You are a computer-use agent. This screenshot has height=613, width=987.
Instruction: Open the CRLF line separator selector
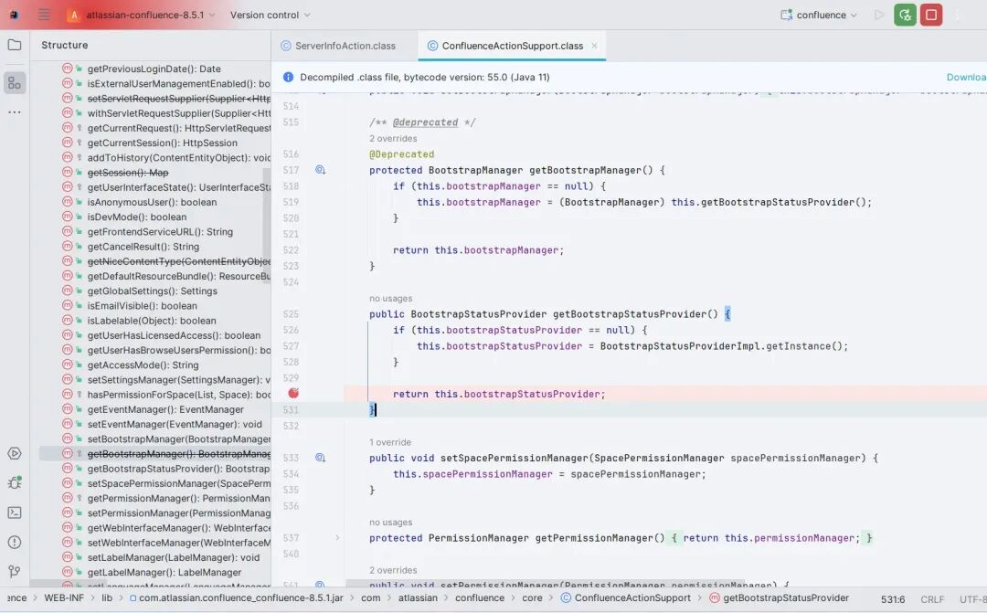[932, 599]
